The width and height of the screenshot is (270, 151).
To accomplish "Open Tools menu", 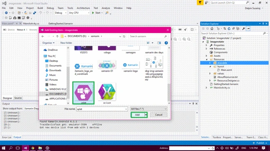I will click(70, 8).
